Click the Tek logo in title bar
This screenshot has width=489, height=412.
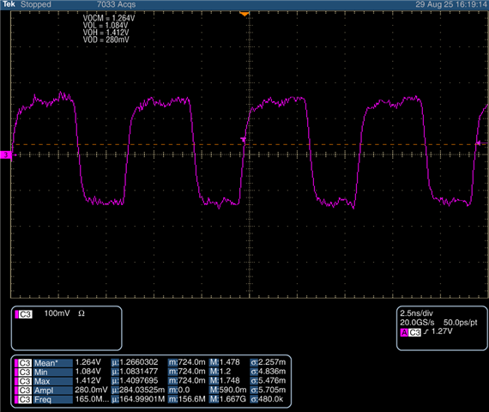tap(9, 4)
